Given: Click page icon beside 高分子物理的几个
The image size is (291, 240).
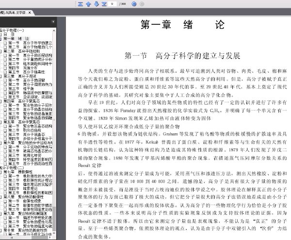Looking at the screenshot, I should pyautogui.click(x=5, y=47).
